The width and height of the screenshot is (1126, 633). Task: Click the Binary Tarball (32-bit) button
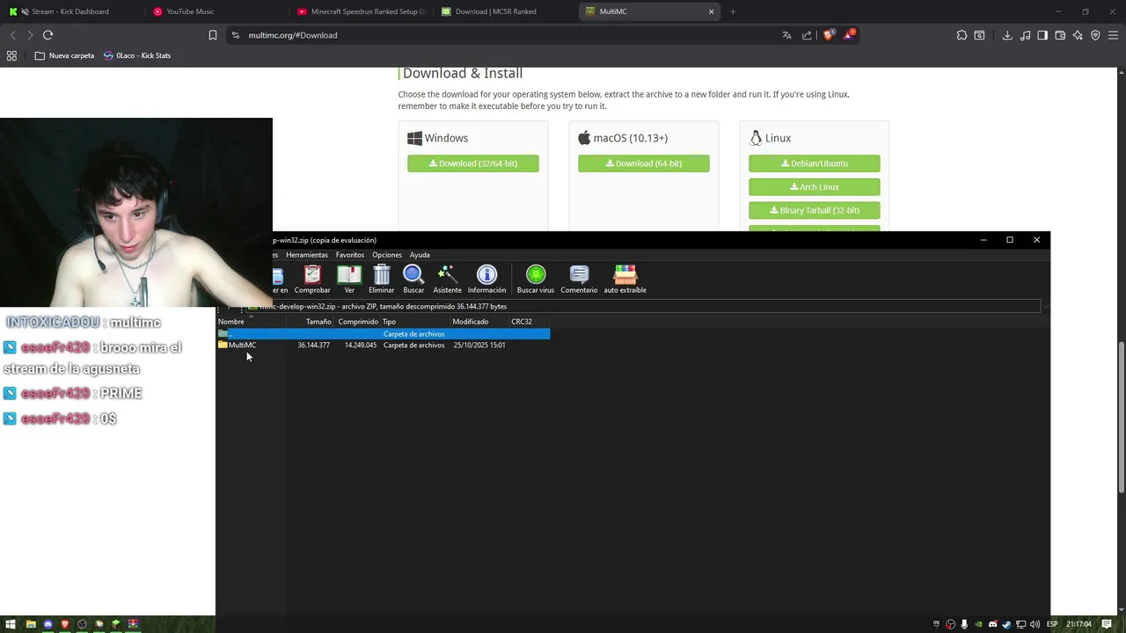pyautogui.click(x=815, y=210)
